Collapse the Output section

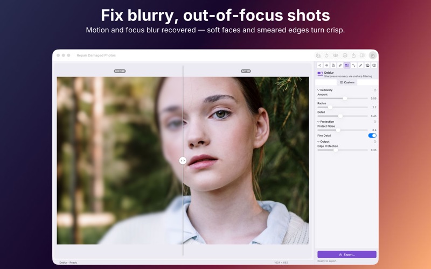[318, 141]
